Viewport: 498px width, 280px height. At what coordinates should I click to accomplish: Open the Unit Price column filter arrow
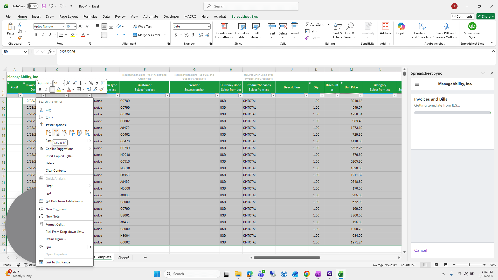[x=361, y=95]
